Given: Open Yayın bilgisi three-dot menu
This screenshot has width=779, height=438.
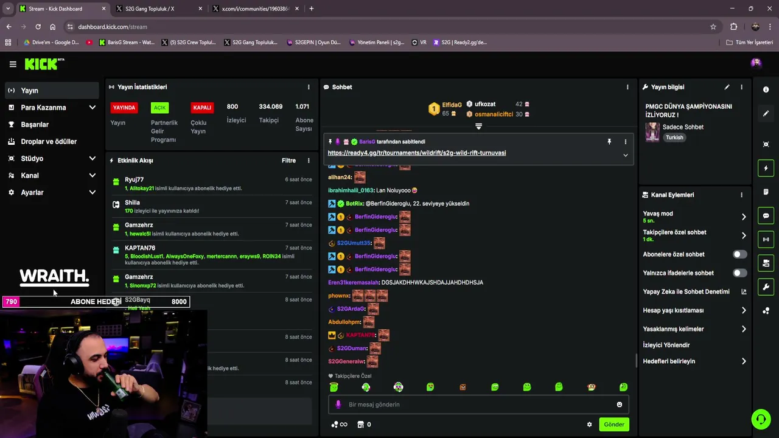Looking at the screenshot, I should point(741,87).
